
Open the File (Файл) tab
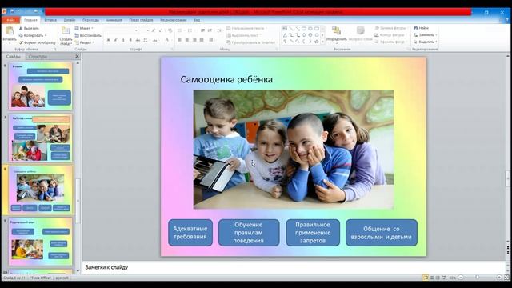tap(10, 20)
